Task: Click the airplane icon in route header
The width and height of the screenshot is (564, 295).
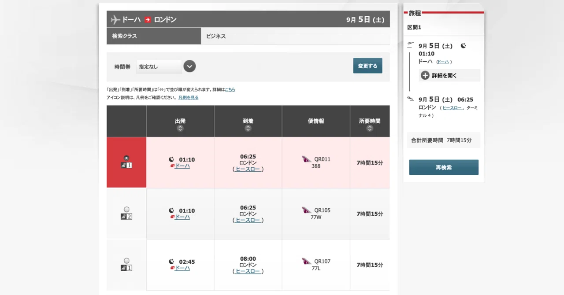Action: [x=115, y=19]
